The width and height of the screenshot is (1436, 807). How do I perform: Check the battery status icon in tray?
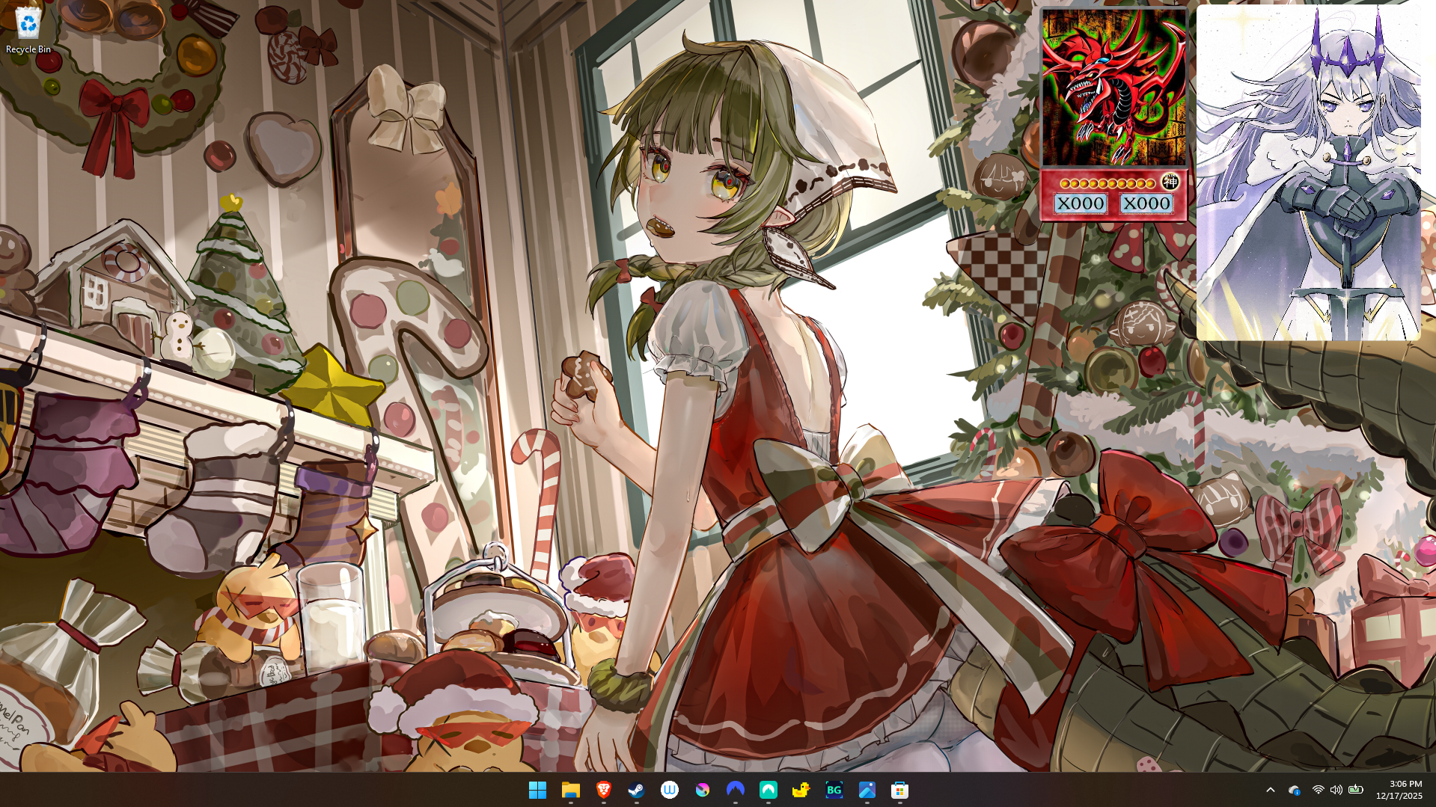[1356, 790]
